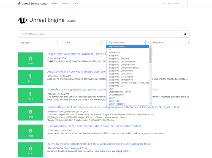The height and width of the screenshot is (158, 212).
Task: Open the Any Type dropdown
Action: pyautogui.click(x=38, y=42)
